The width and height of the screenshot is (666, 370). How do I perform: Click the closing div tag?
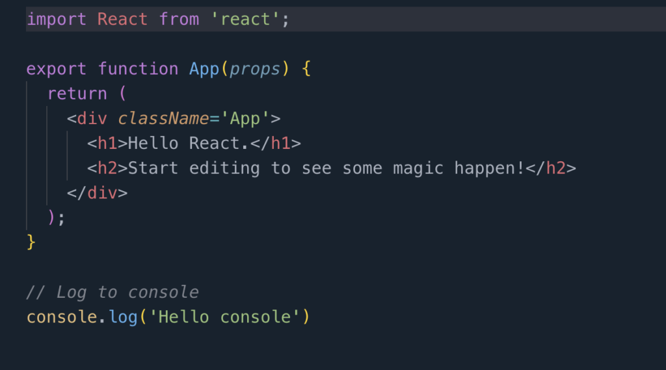pyautogui.click(x=98, y=193)
